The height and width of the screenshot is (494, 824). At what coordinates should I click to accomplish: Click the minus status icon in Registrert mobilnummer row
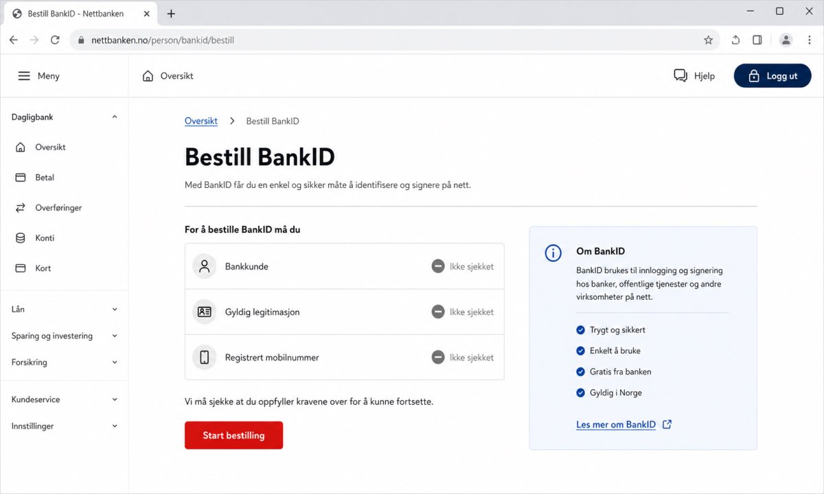[x=438, y=357]
